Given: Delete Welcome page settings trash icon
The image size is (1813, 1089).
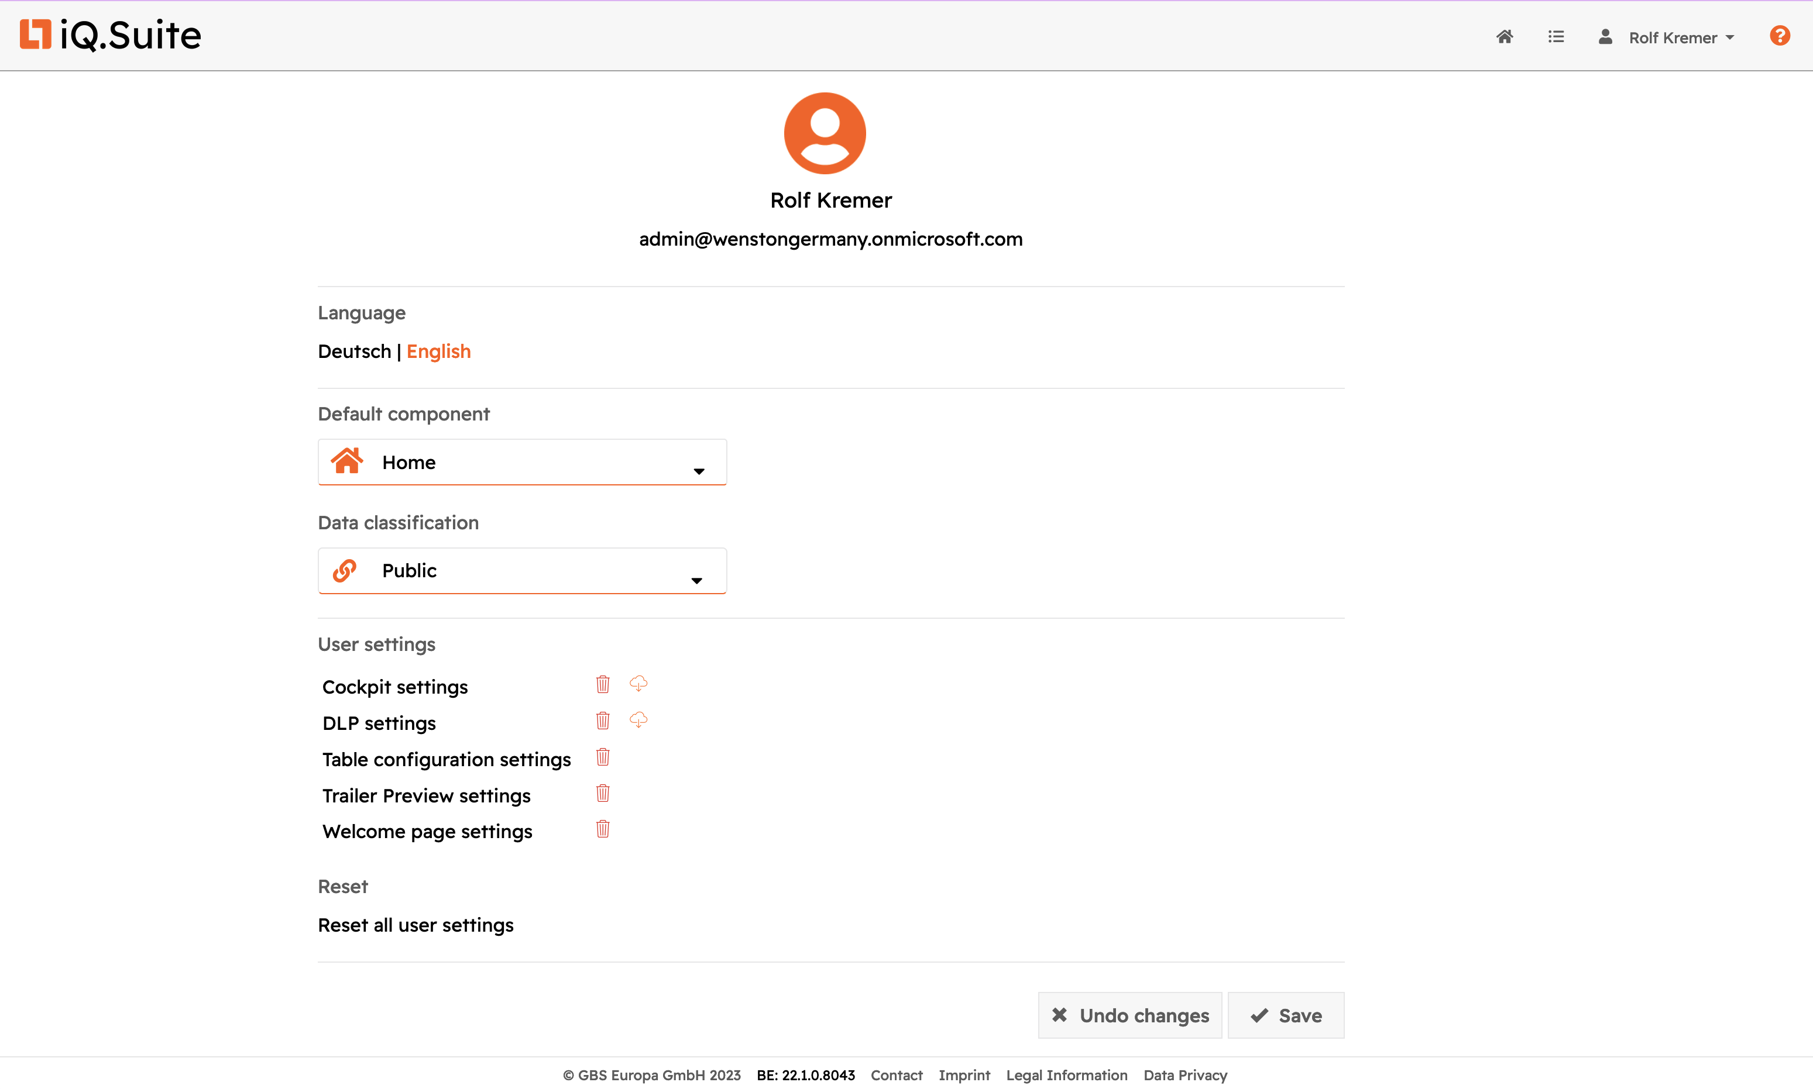Looking at the screenshot, I should [603, 829].
